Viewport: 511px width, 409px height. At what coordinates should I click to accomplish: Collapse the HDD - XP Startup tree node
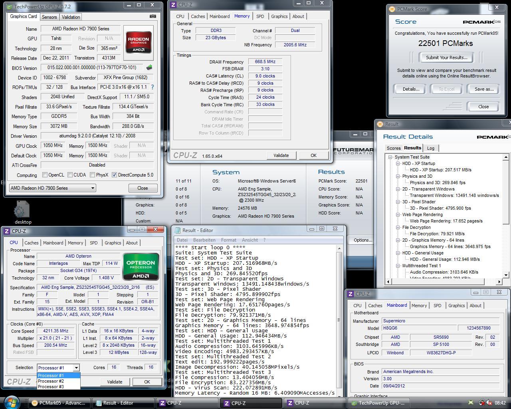pyautogui.click(x=398, y=163)
